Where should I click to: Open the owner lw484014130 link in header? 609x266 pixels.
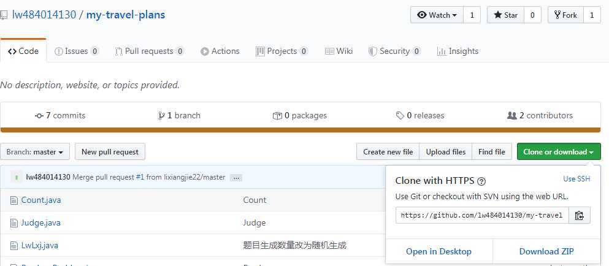[44, 15]
